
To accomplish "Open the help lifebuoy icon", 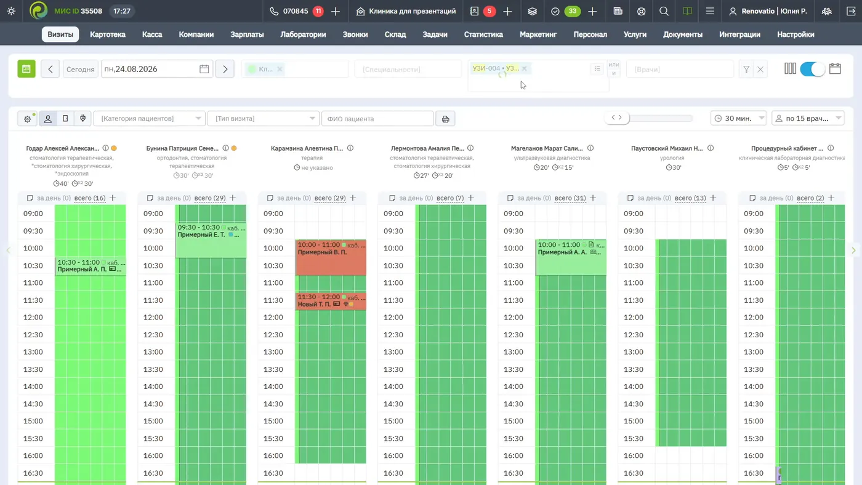I will click(641, 11).
